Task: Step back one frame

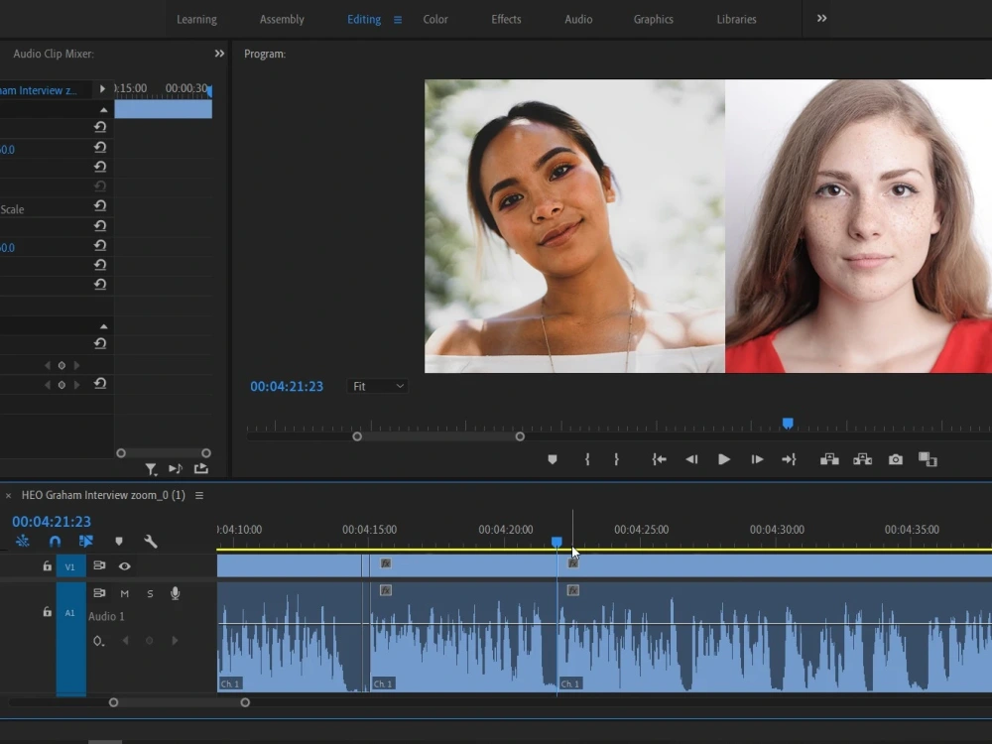Action: point(691,459)
